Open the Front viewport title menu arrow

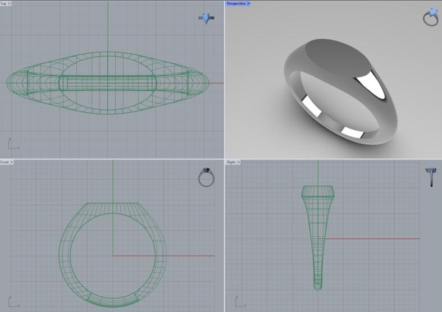click(x=12, y=162)
